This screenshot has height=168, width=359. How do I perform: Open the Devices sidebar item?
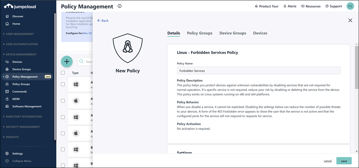point(17,62)
